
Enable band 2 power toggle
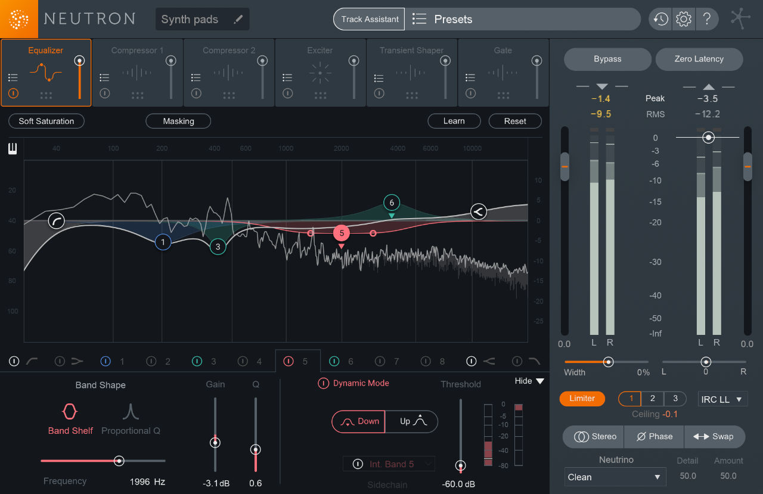click(x=151, y=361)
